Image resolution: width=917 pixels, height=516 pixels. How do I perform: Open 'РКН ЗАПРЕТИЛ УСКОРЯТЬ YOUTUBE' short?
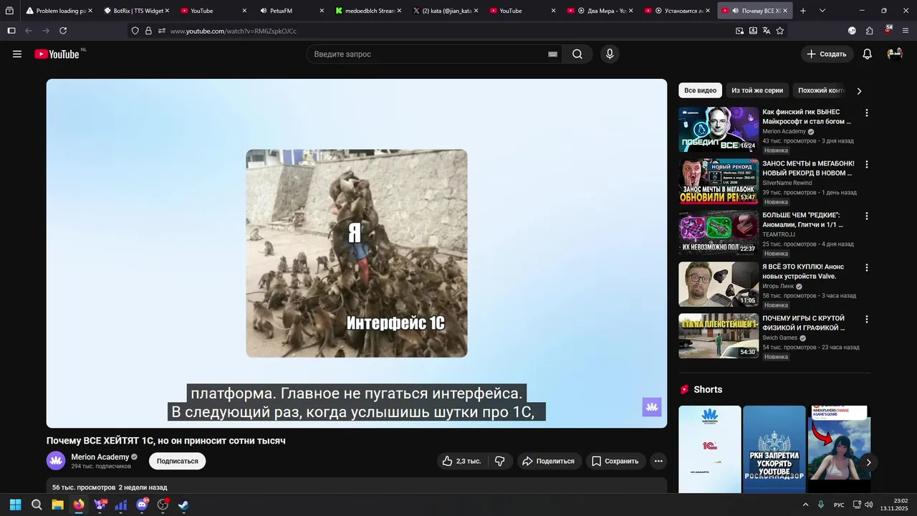pyautogui.click(x=774, y=449)
